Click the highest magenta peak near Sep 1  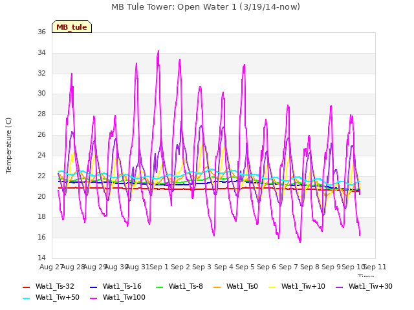pos(158,51)
